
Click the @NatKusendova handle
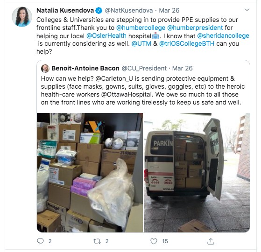129,10
